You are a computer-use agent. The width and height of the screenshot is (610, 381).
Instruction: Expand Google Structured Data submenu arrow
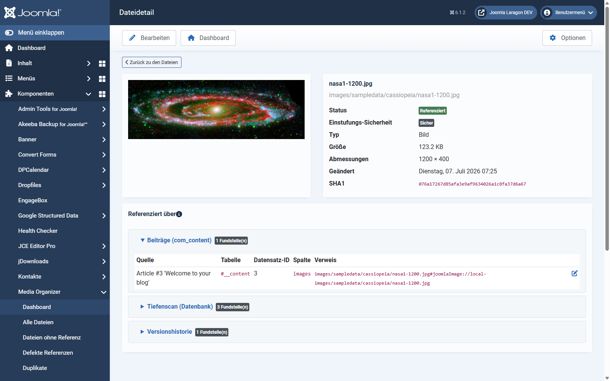(104, 216)
